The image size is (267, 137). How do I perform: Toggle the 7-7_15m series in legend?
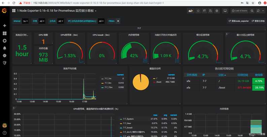[108, 87]
